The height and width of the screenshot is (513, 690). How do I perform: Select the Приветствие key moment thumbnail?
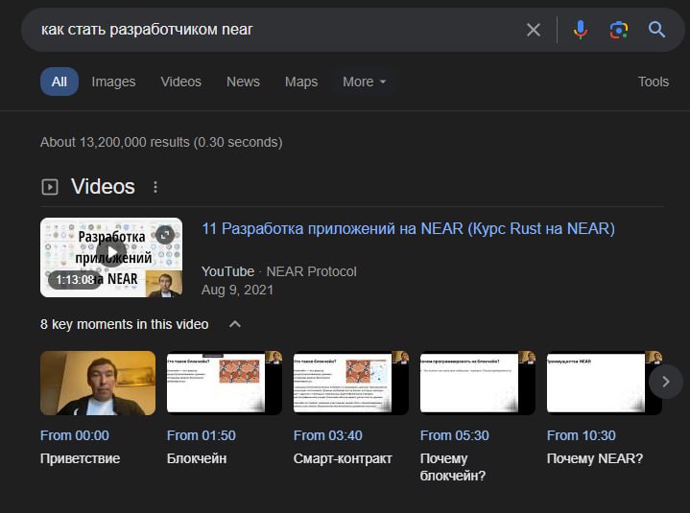[97, 383]
